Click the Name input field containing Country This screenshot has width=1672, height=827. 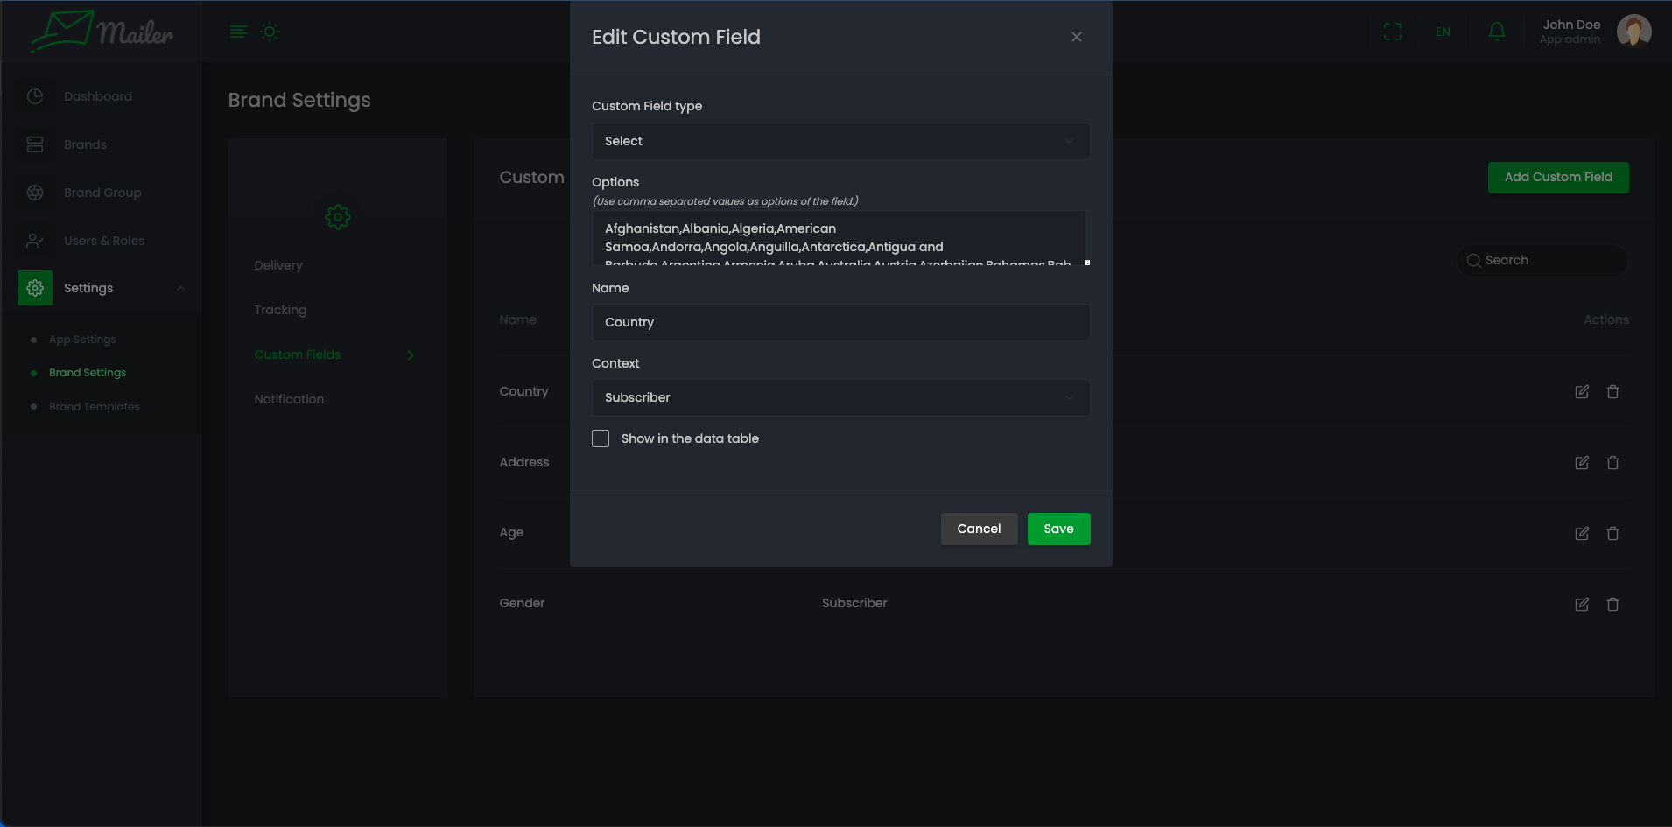pyautogui.click(x=840, y=323)
